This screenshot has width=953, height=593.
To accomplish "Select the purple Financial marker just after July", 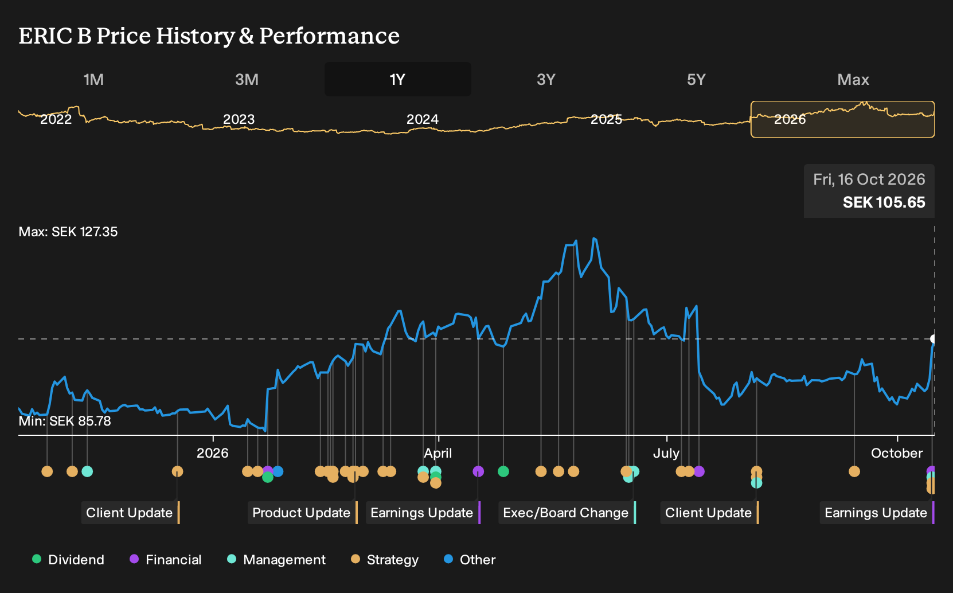I will coord(699,471).
